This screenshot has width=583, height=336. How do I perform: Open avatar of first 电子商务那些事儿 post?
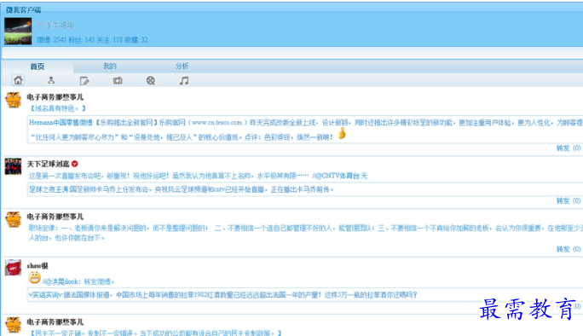pyautogui.click(x=13, y=100)
